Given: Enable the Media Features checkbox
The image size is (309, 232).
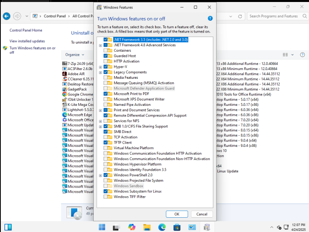Looking at the screenshot, I should tap(105, 78).
